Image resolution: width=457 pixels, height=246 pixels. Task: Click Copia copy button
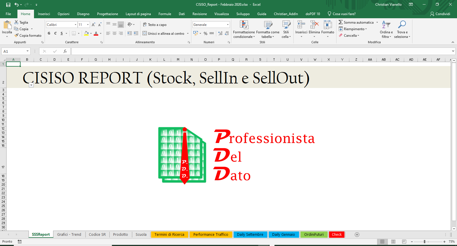click(x=21, y=29)
